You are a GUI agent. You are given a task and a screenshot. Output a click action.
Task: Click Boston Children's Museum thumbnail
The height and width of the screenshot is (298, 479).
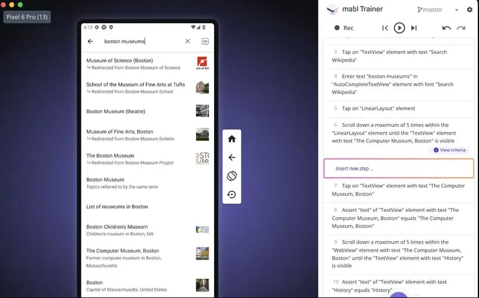(x=202, y=230)
